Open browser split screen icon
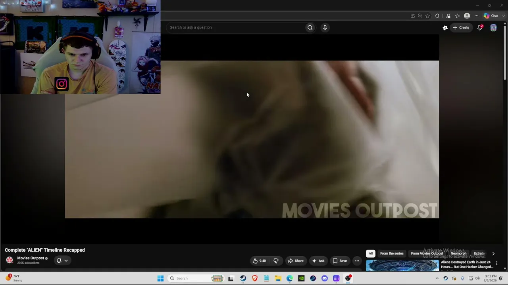 click(x=413, y=16)
